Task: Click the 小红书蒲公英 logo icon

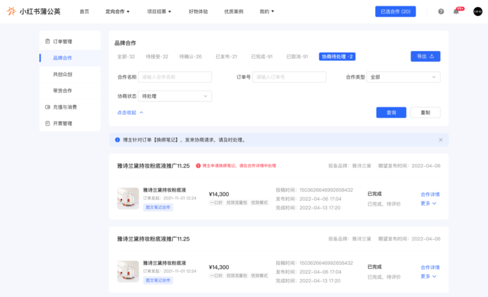Action: pyautogui.click(x=10, y=11)
